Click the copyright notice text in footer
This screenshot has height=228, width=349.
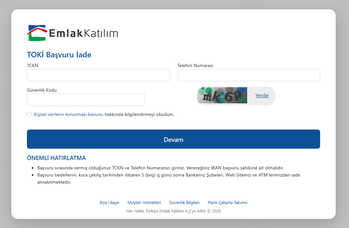click(x=173, y=211)
